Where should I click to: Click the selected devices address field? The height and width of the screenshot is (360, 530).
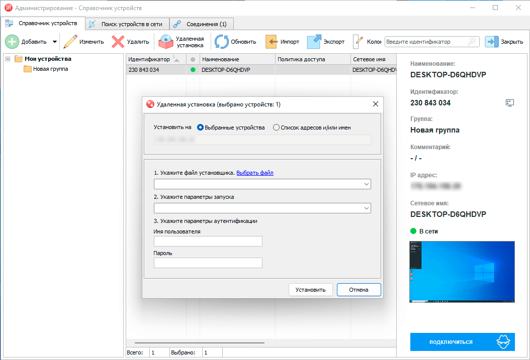[x=262, y=140]
